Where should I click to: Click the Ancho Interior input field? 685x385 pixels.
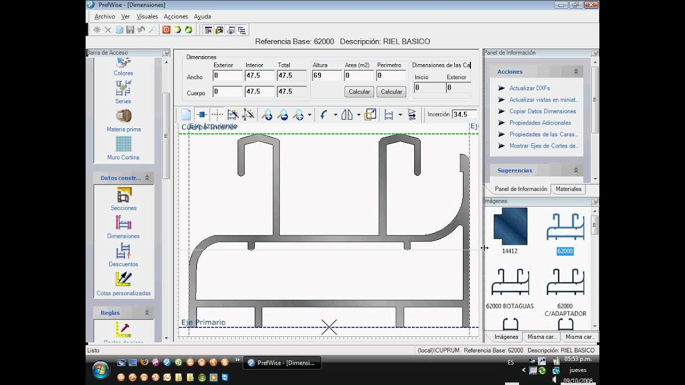coord(260,76)
